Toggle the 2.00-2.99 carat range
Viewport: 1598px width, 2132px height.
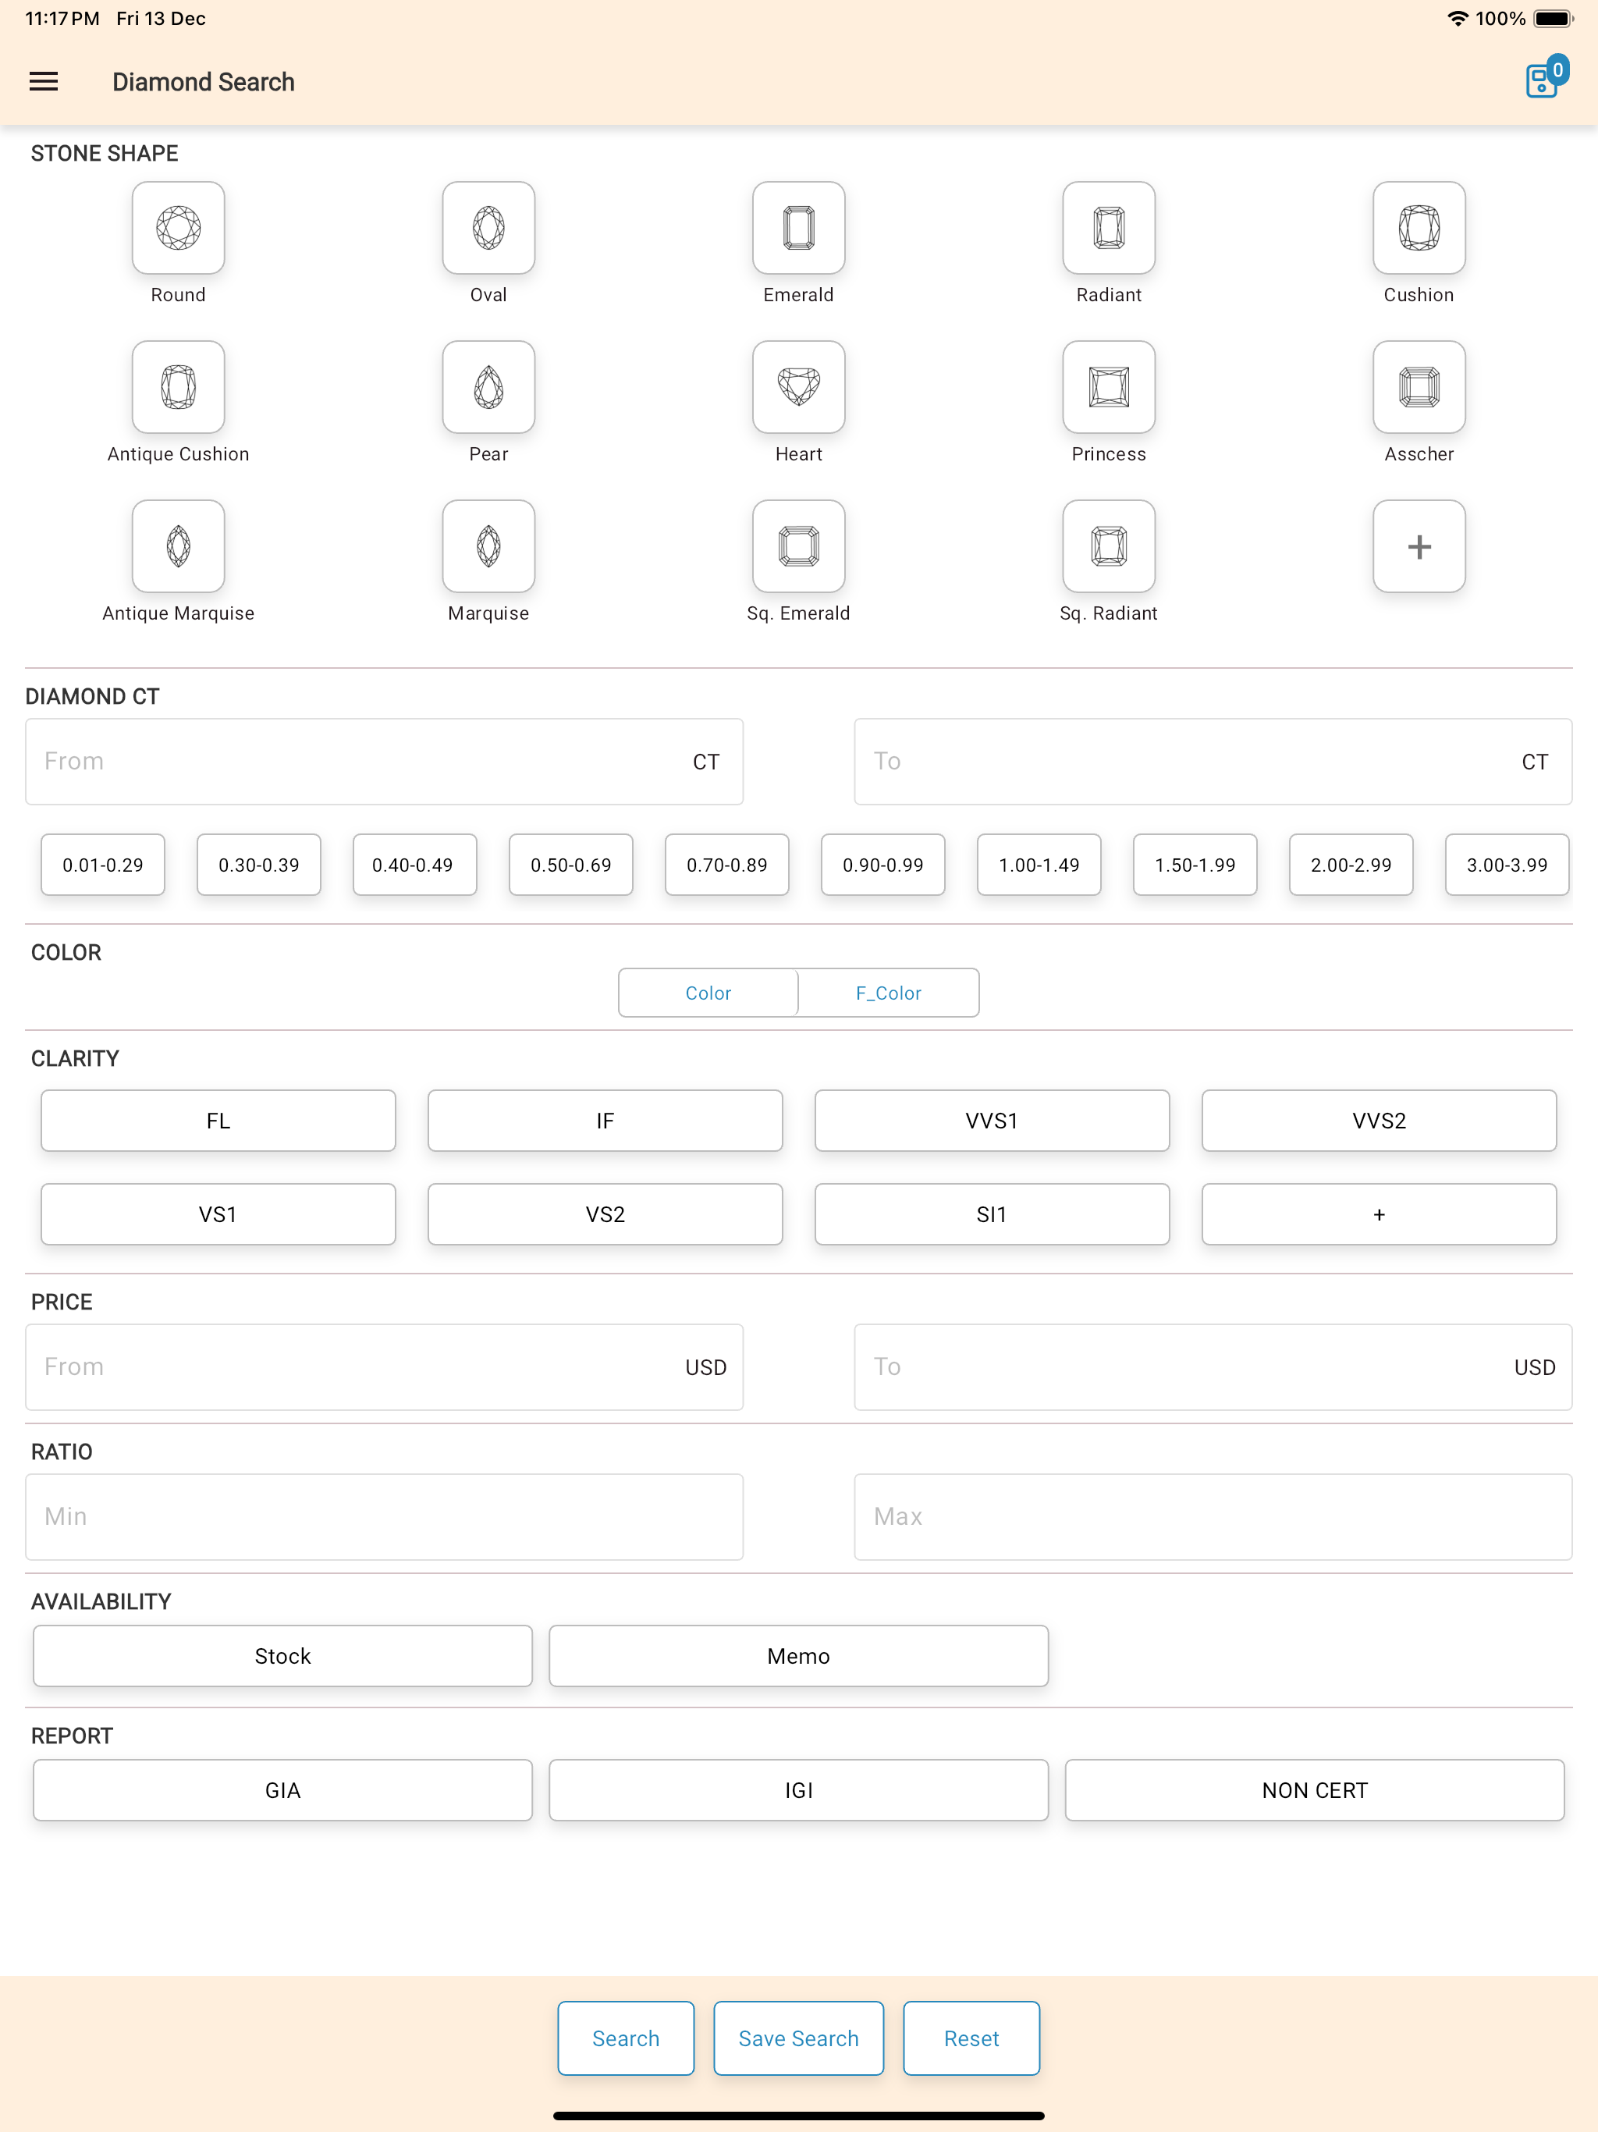tap(1352, 865)
